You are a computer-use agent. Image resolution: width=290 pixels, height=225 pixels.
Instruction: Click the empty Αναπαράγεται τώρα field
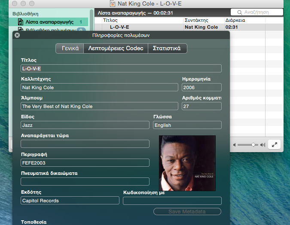tap(85, 144)
